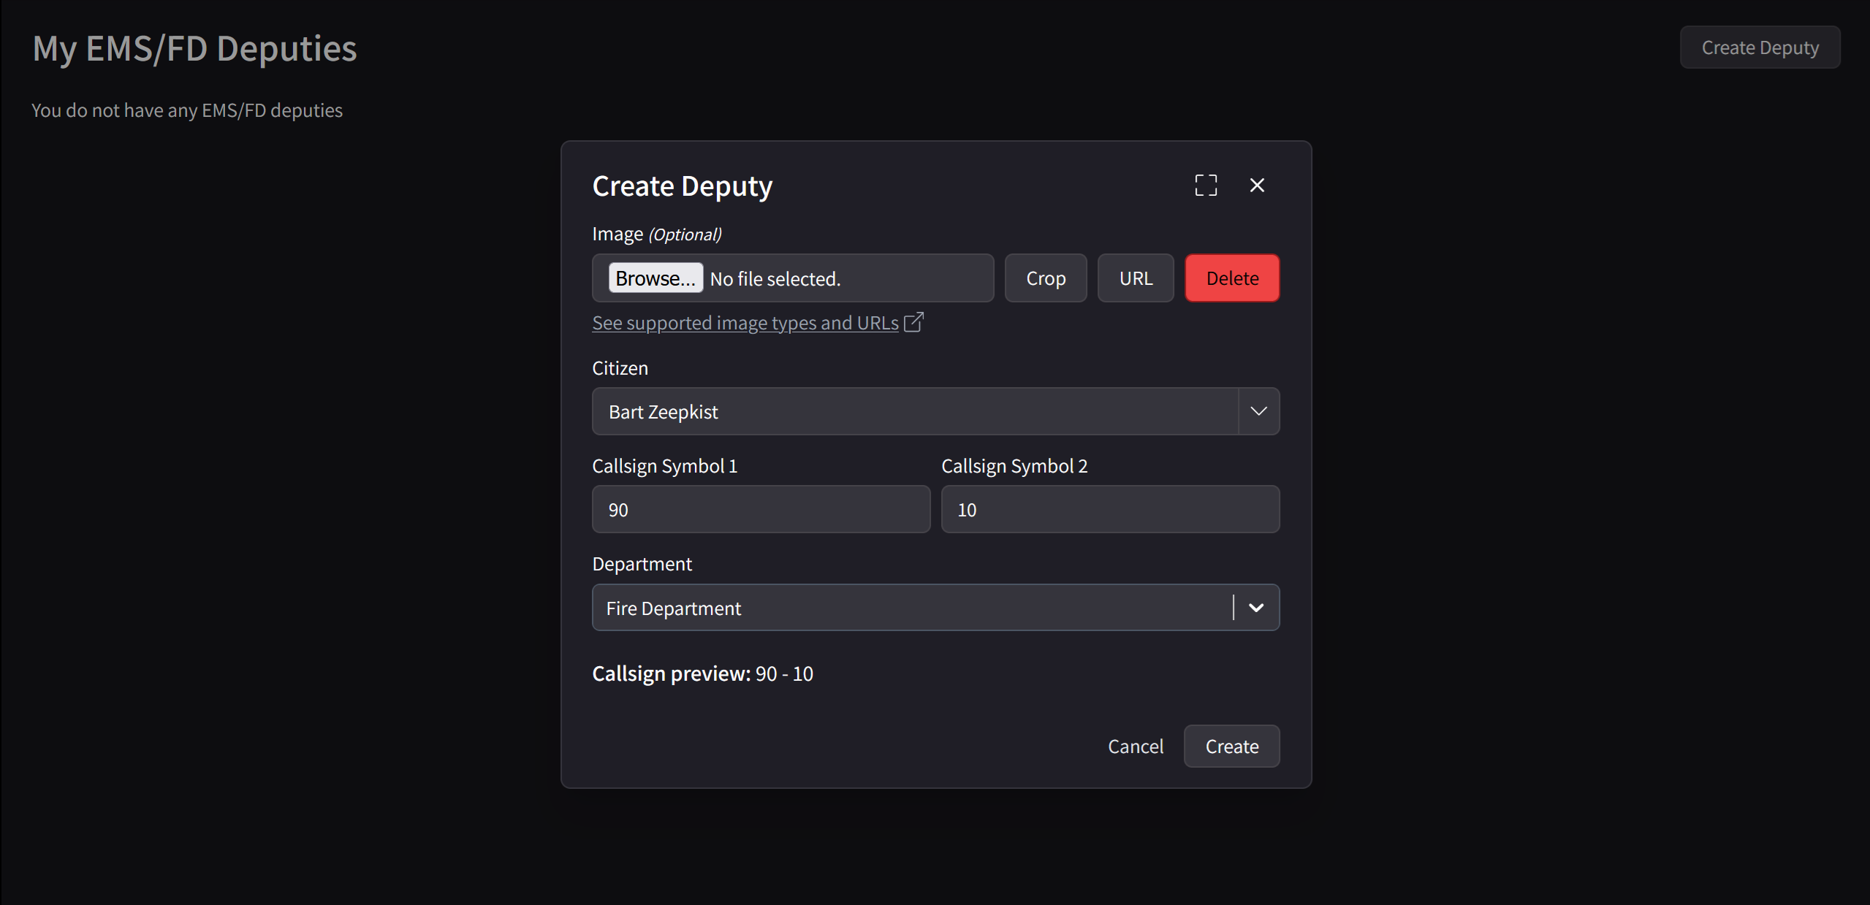Select the Bart Zeepkist citizen field
This screenshot has height=905, width=1870.
913,411
